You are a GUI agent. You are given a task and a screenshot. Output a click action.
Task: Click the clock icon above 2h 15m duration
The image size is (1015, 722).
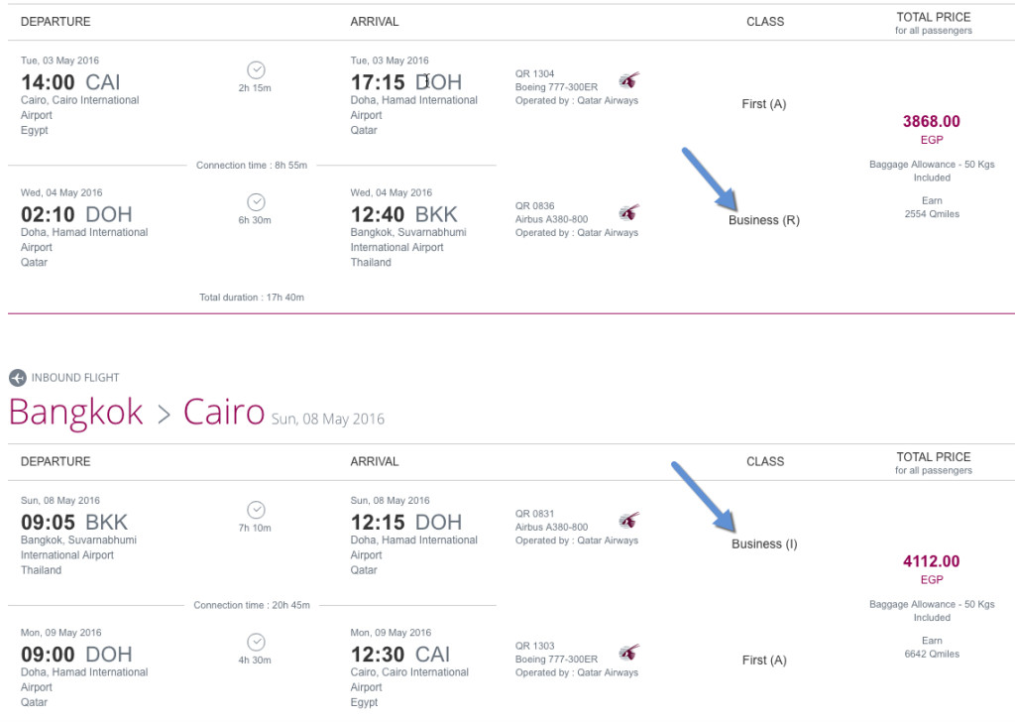pos(257,70)
